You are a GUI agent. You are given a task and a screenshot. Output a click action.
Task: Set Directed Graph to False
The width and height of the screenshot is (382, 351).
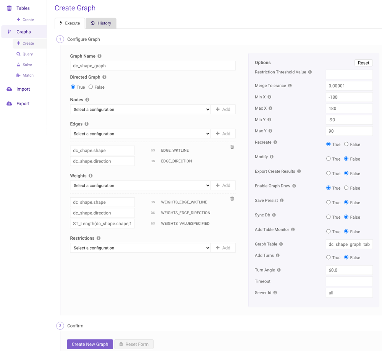91,87
